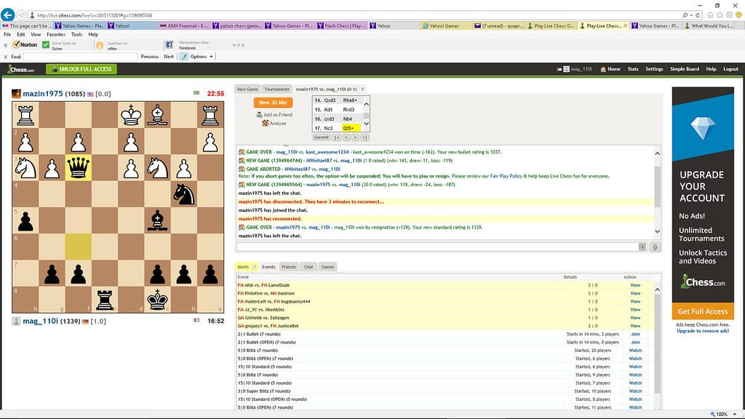Image resolution: width=745 pixels, height=419 pixels.
Task: Click the mazin1975 player avatar
Action: tap(16, 94)
